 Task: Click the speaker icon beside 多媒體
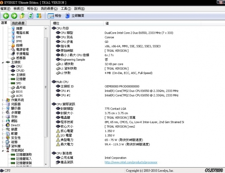(8, 113)
